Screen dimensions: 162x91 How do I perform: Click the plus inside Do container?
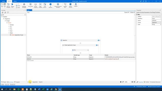(80, 53)
